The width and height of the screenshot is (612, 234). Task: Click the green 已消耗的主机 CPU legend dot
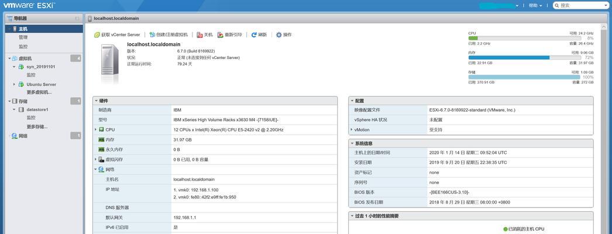506,229
